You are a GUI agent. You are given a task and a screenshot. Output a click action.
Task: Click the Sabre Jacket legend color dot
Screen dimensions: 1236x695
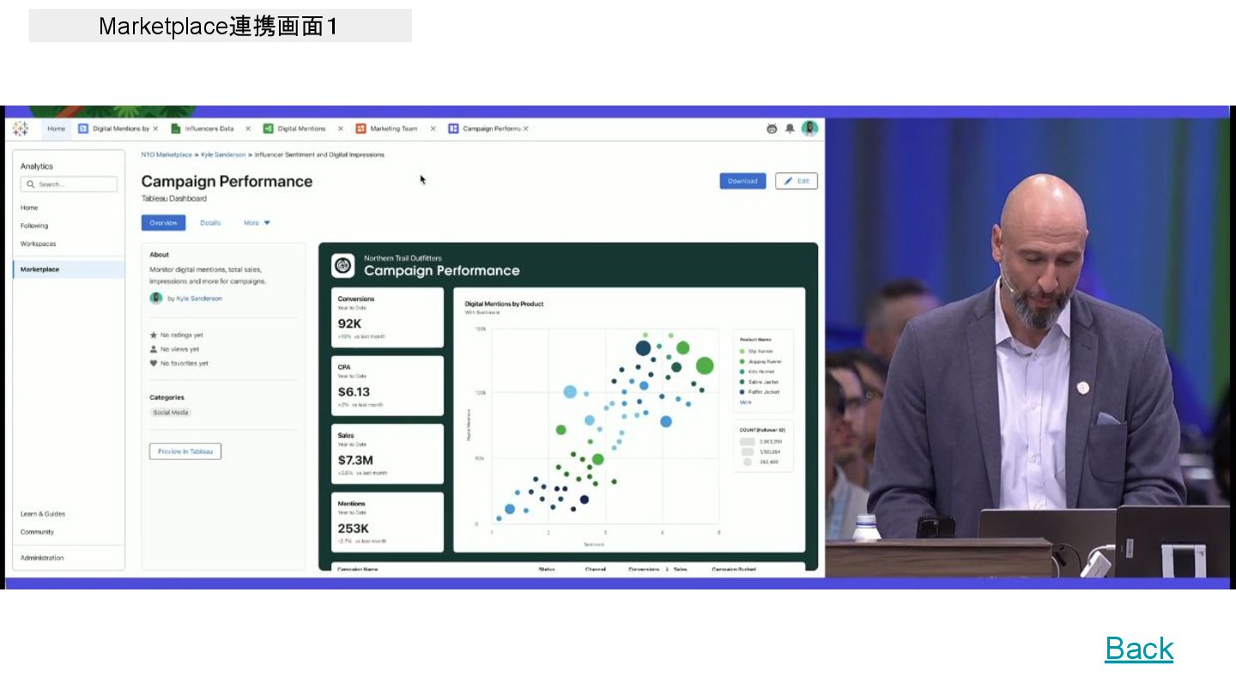point(742,382)
